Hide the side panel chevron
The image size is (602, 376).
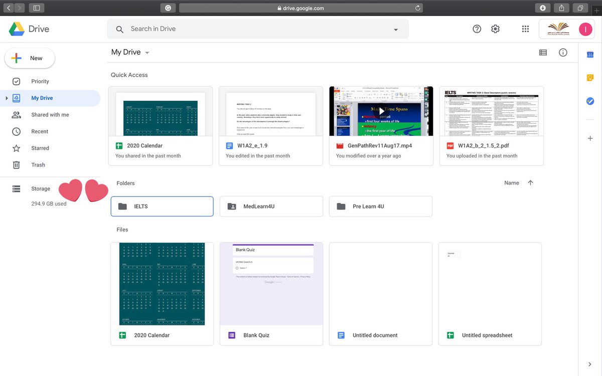tap(590, 364)
